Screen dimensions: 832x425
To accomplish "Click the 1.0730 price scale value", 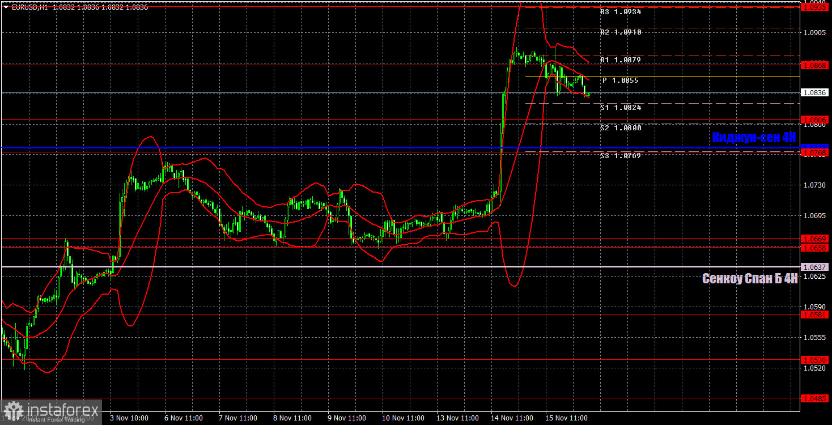I will tap(814, 185).
